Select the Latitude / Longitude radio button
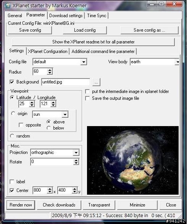The height and width of the screenshot is (224, 187). click(x=12, y=97)
